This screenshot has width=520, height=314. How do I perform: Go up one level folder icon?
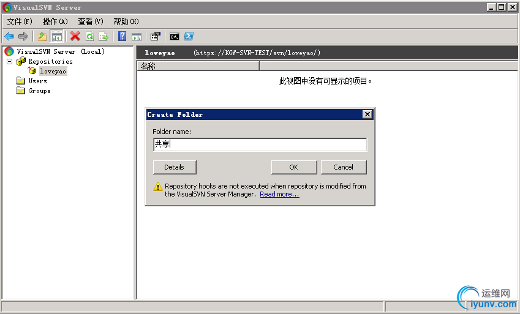42,37
